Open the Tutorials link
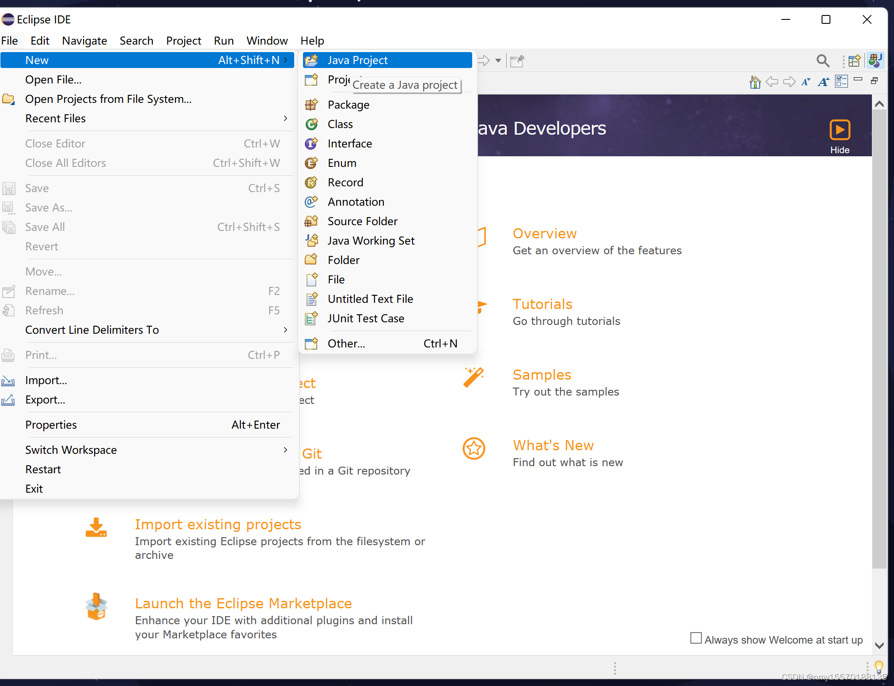This screenshot has height=686, width=894. (542, 304)
